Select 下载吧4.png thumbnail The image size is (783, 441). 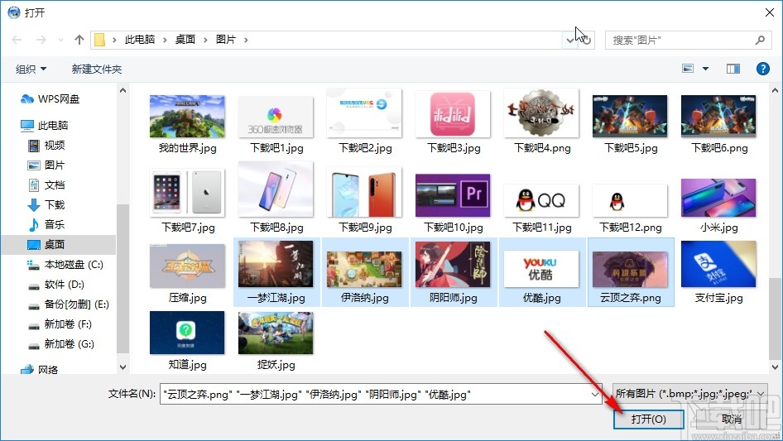pos(542,113)
